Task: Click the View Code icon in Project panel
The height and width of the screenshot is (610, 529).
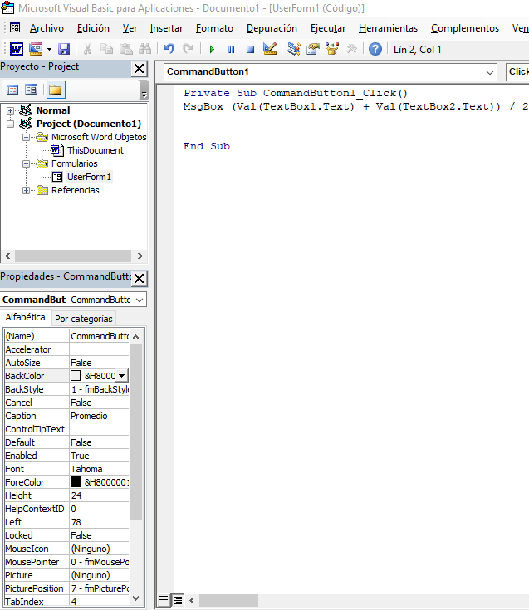Action: 12,90
